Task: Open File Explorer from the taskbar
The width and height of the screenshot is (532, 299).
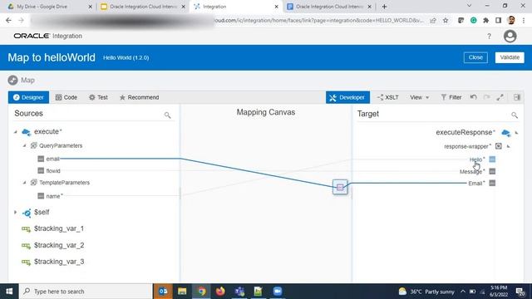Action: pos(182,292)
